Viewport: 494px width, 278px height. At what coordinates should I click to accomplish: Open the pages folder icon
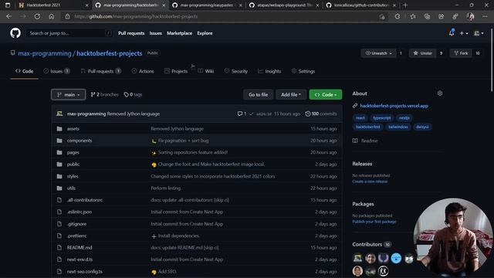(x=59, y=153)
